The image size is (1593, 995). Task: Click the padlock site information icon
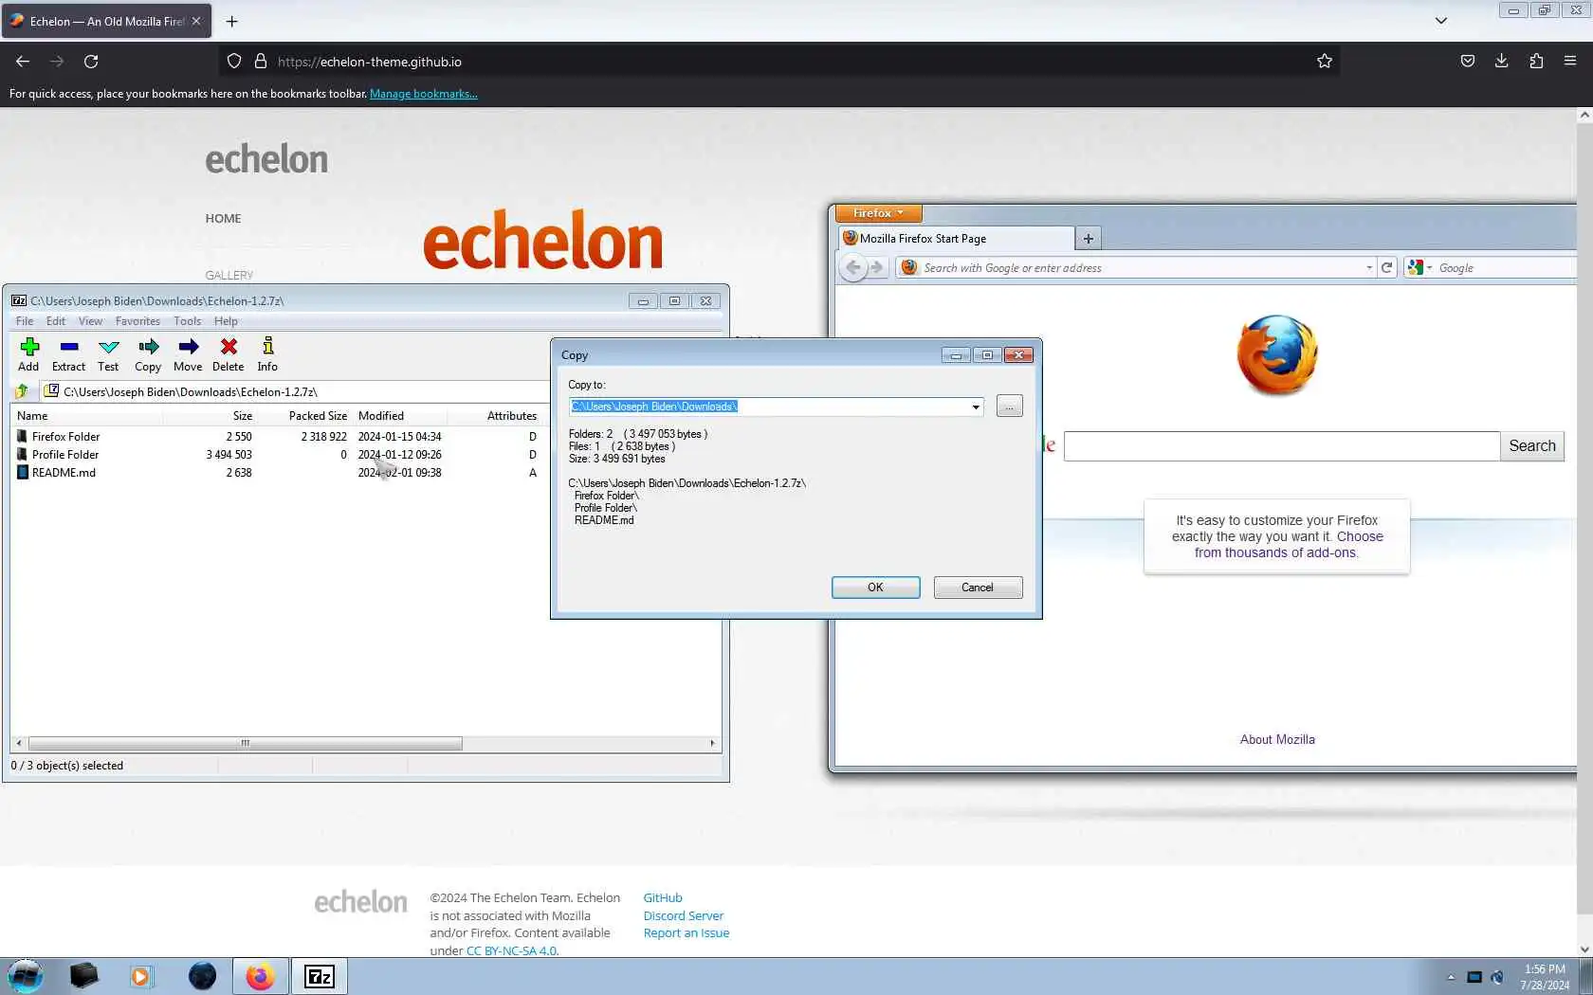coord(261,62)
